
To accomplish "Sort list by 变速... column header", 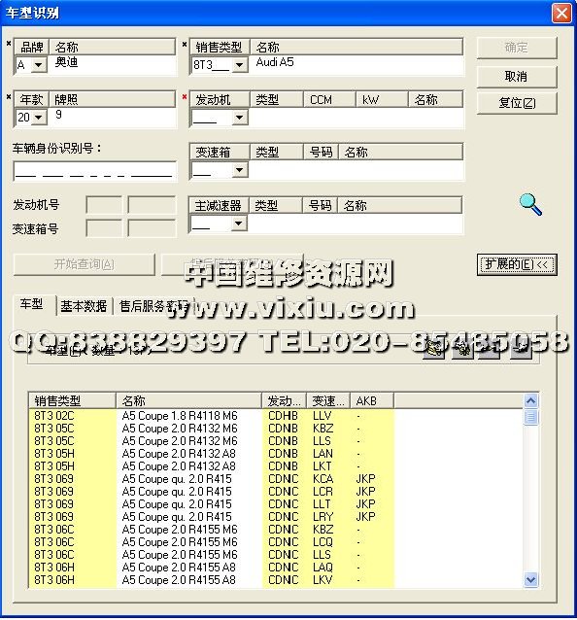I will (x=328, y=401).
